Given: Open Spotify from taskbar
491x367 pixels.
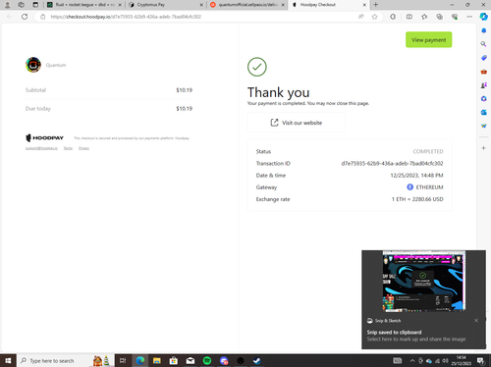Looking at the screenshot, I should pyautogui.click(x=207, y=361).
